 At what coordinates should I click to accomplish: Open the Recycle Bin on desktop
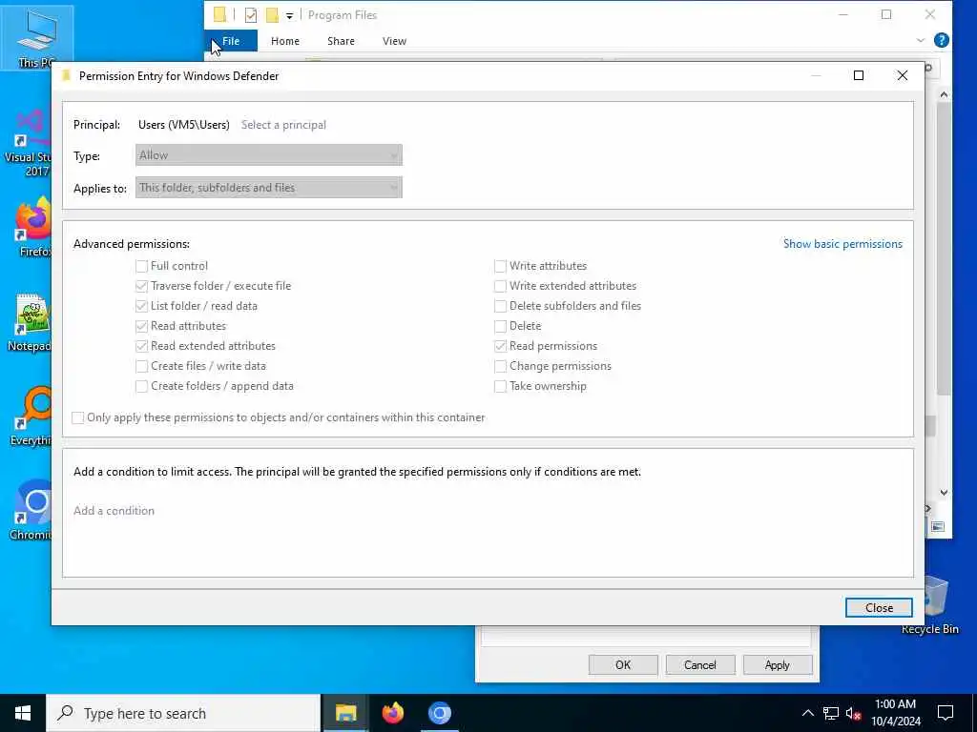[937, 605]
